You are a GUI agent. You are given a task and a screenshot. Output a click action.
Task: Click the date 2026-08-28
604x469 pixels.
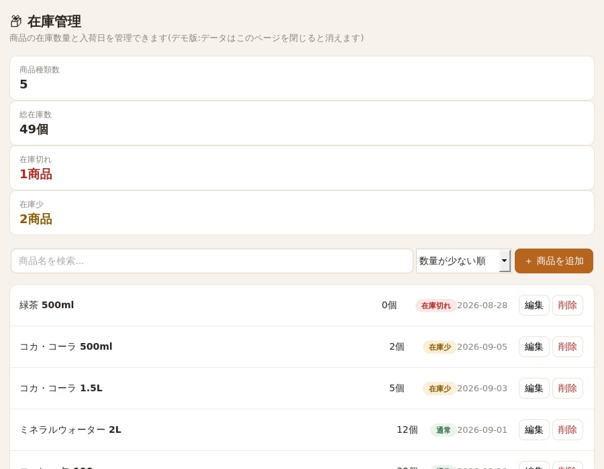[x=482, y=306]
